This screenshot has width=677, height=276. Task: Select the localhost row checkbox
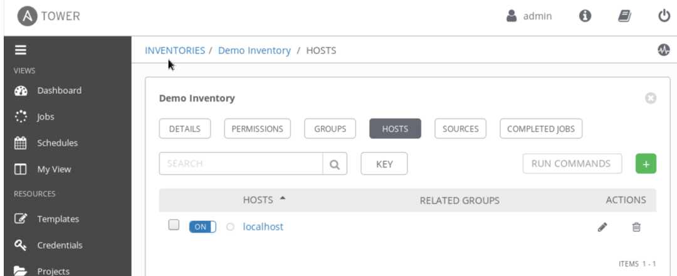[x=174, y=225]
